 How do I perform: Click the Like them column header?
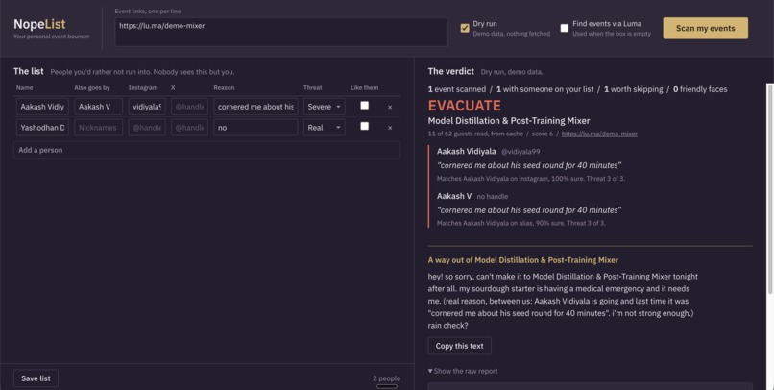pyautogui.click(x=364, y=87)
